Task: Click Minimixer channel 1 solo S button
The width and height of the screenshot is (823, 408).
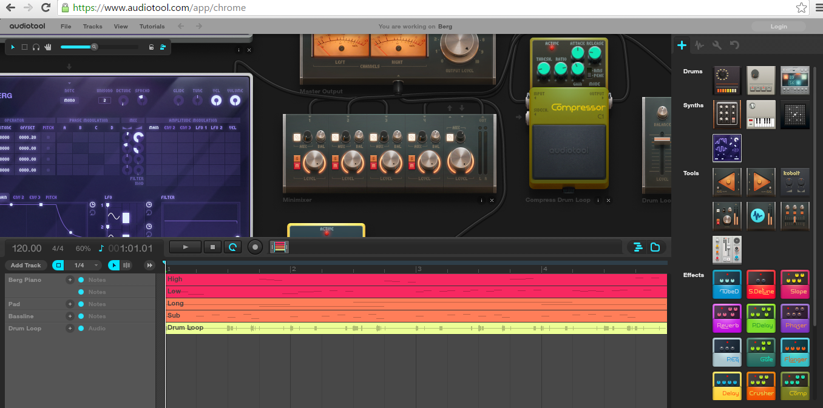Action: 297,158
